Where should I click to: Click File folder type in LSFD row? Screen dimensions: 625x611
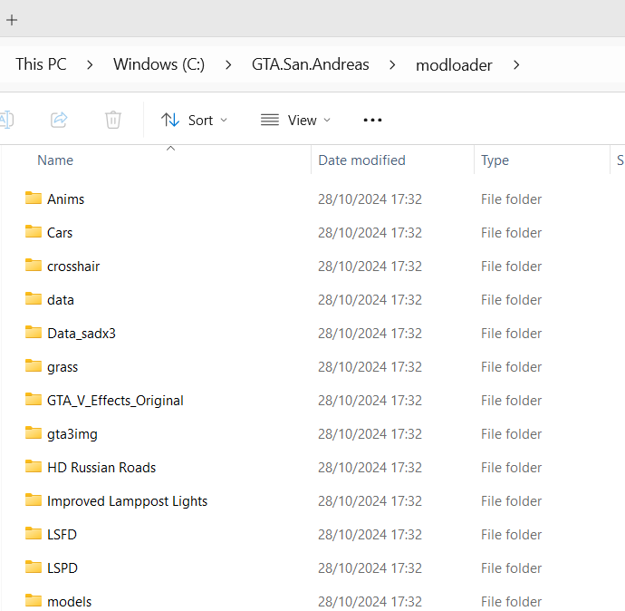(511, 535)
